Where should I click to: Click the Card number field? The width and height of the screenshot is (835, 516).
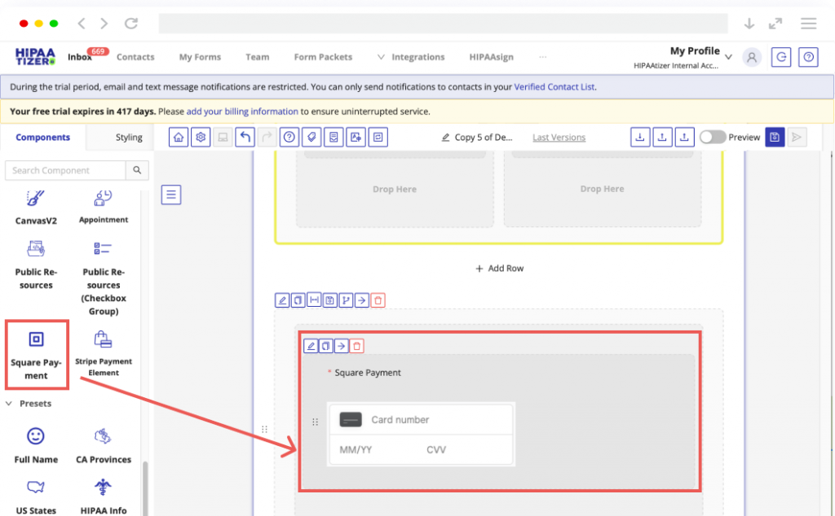pos(421,420)
